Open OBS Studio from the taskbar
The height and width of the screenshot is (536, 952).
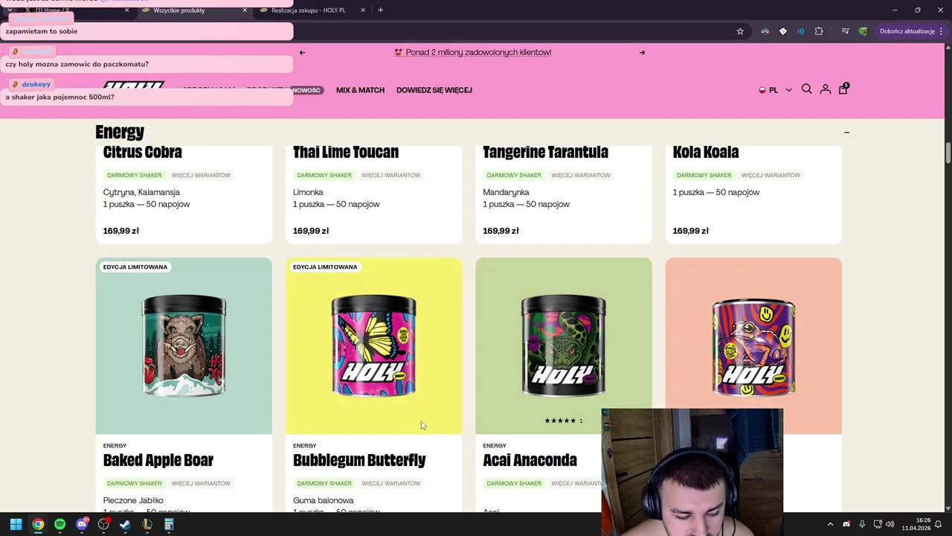[x=103, y=524]
